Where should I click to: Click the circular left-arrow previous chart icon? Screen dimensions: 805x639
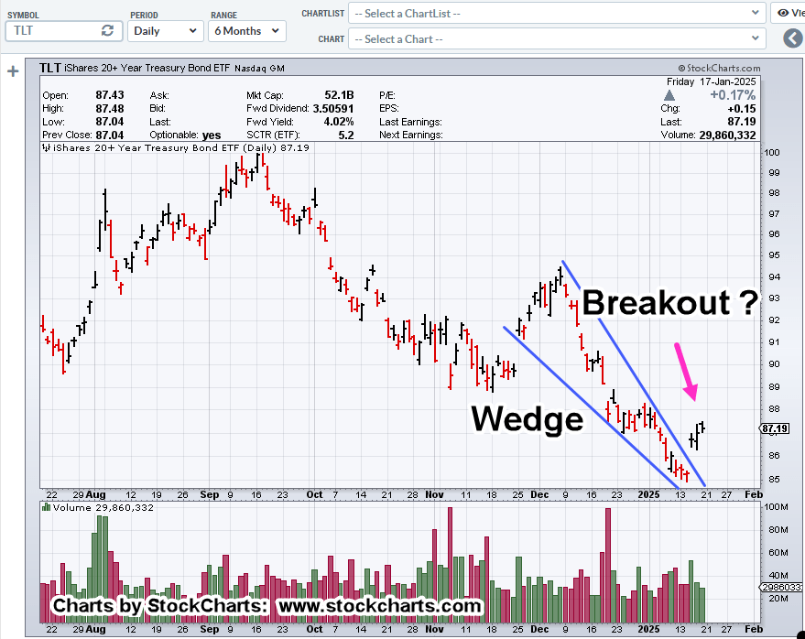pyautogui.click(x=792, y=39)
